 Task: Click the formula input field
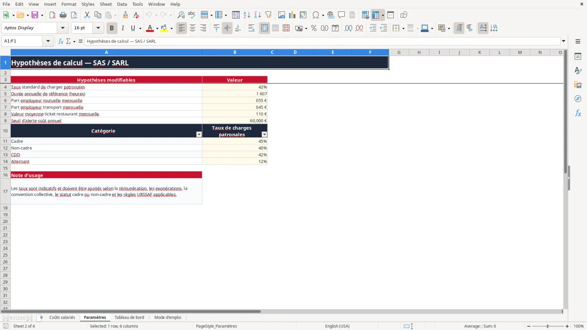coord(322,41)
